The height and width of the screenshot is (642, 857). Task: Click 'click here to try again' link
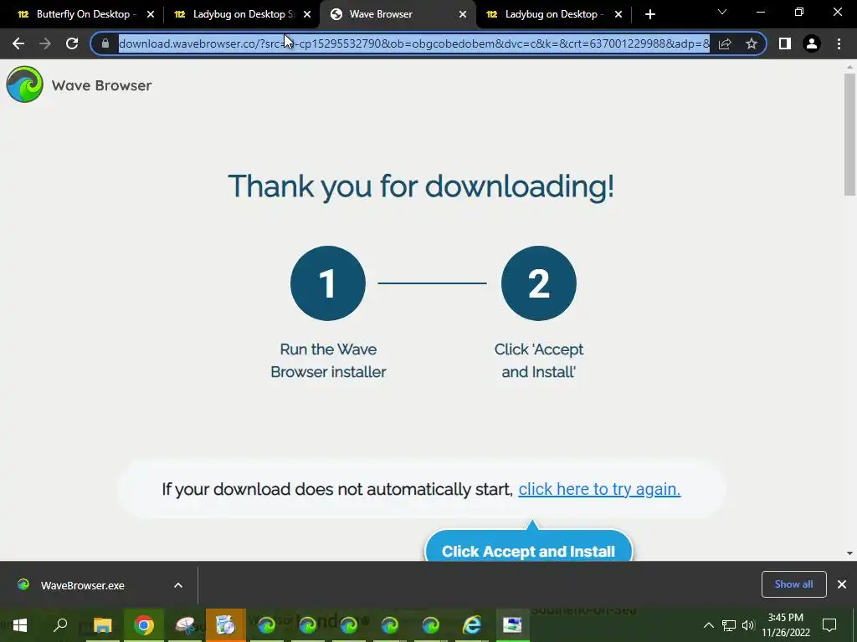click(599, 489)
